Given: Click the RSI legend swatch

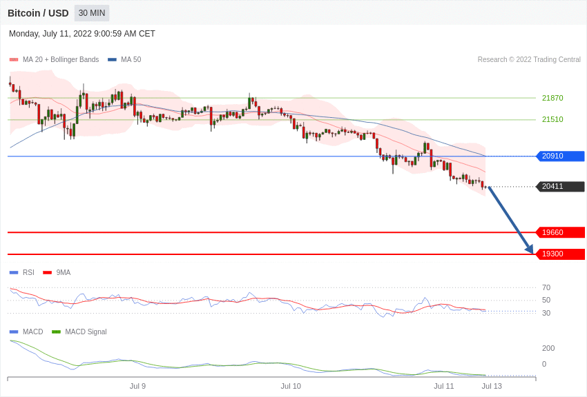Looking at the screenshot, I should (14, 273).
